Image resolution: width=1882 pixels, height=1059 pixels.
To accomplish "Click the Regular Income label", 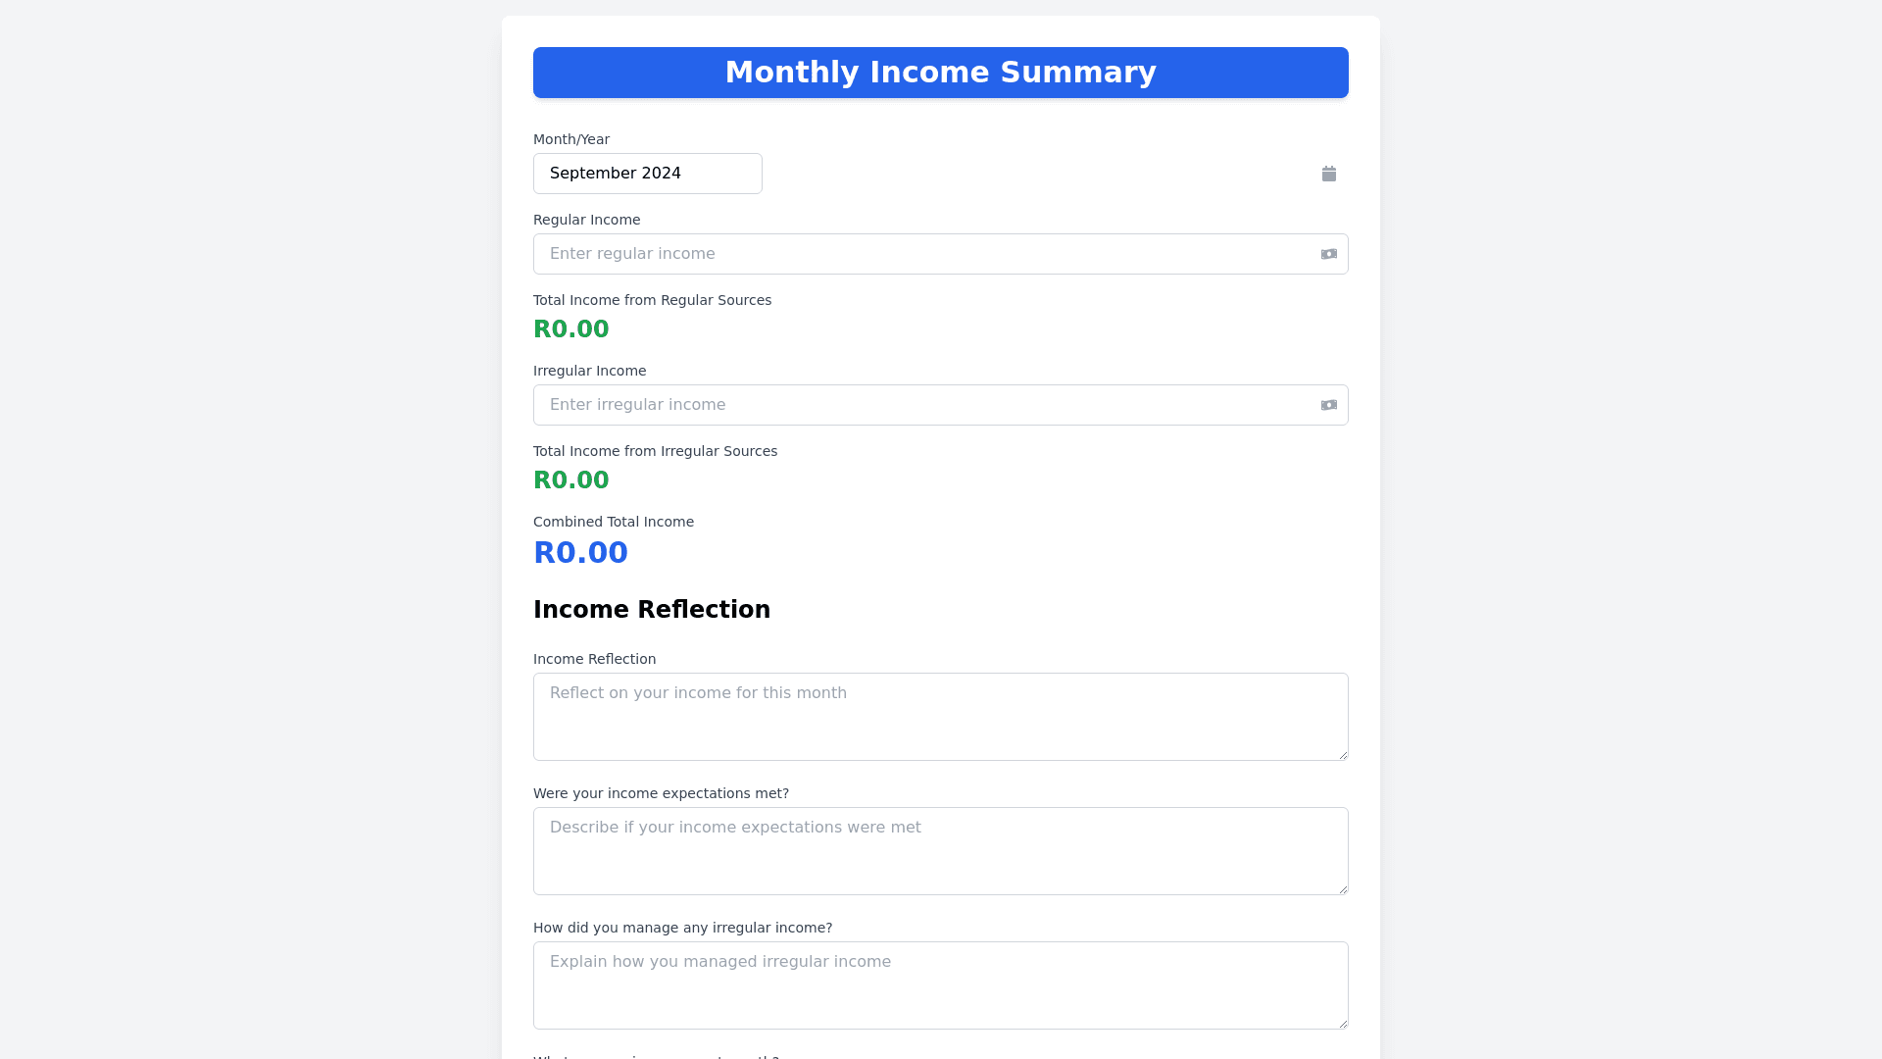I will 586,220.
